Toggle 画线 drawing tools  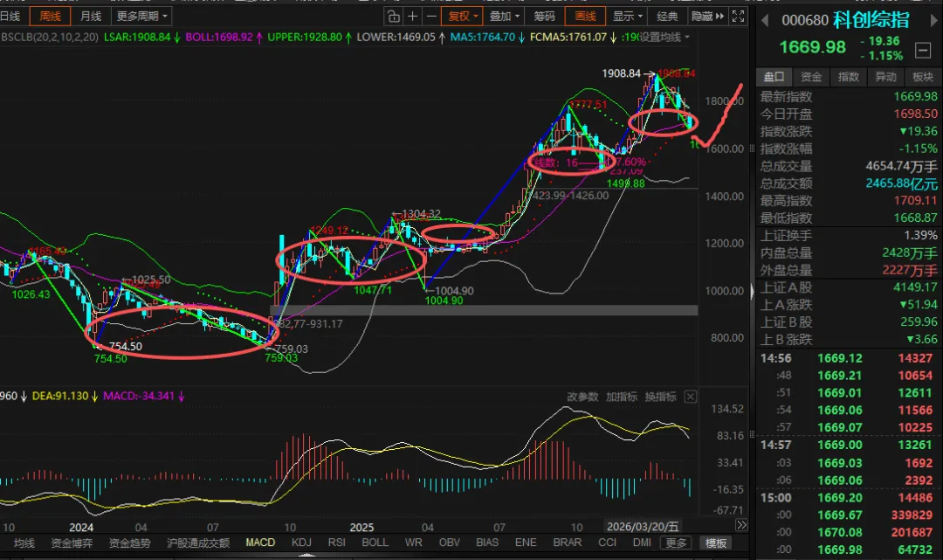585,17
